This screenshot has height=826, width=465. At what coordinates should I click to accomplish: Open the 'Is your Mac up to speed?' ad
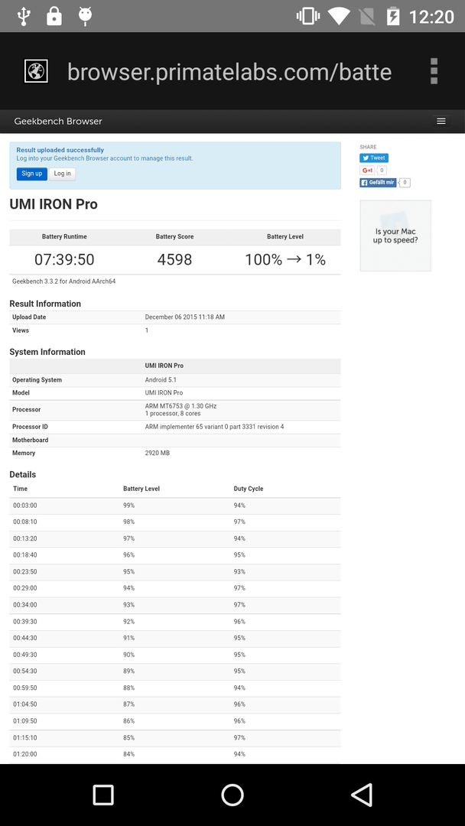(395, 236)
